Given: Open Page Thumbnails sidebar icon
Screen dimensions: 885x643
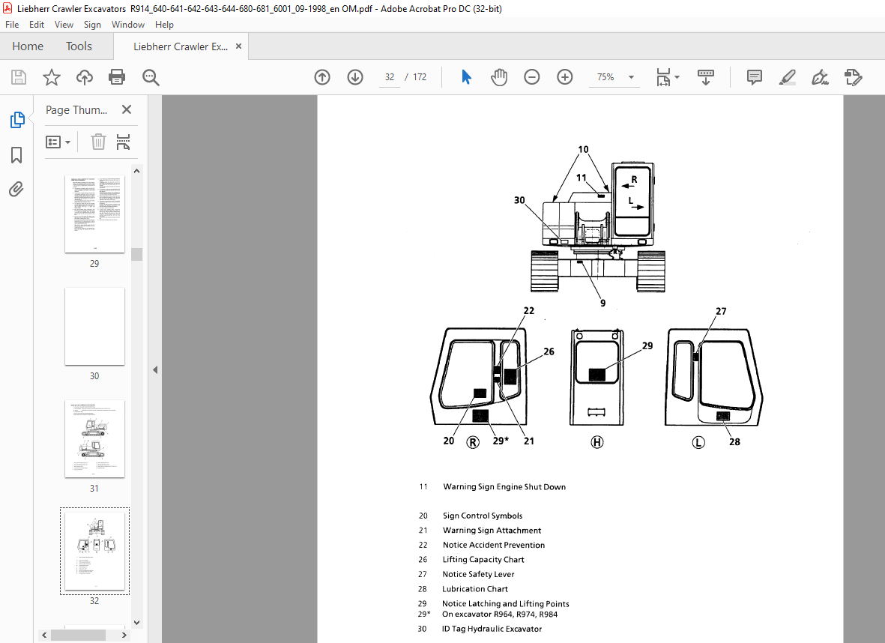Looking at the screenshot, I should (x=17, y=120).
